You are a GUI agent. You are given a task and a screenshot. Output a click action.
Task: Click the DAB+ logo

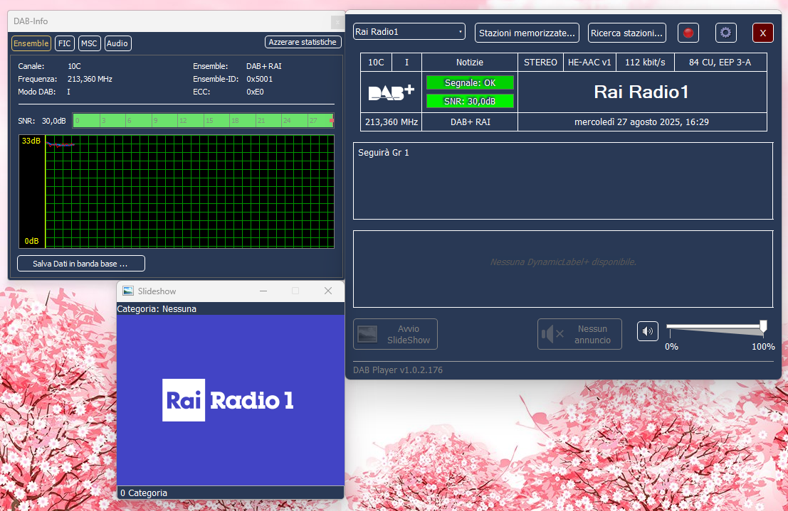pyautogui.click(x=391, y=92)
